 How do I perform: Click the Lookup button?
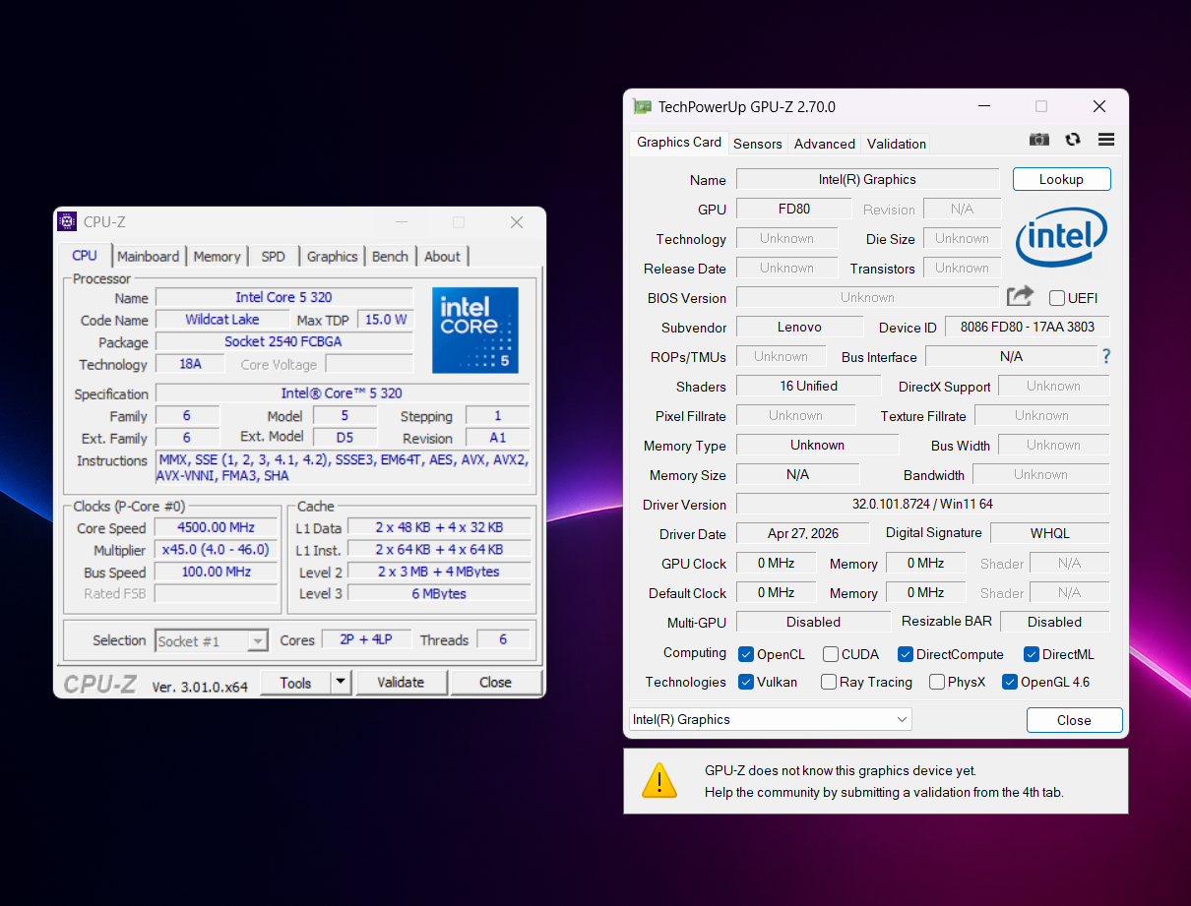(x=1061, y=179)
